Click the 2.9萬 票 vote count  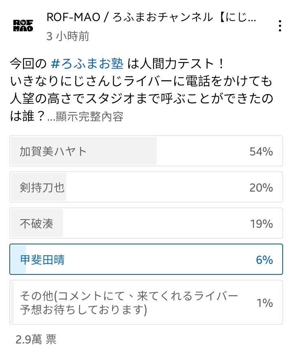[36, 339]
